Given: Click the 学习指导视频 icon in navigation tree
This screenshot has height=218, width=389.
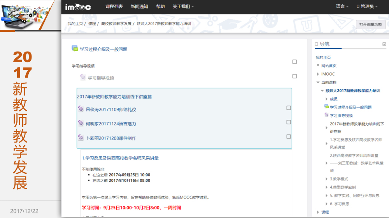Looking at the screenshot, I should pyautogui.click(x=327, y=115).
